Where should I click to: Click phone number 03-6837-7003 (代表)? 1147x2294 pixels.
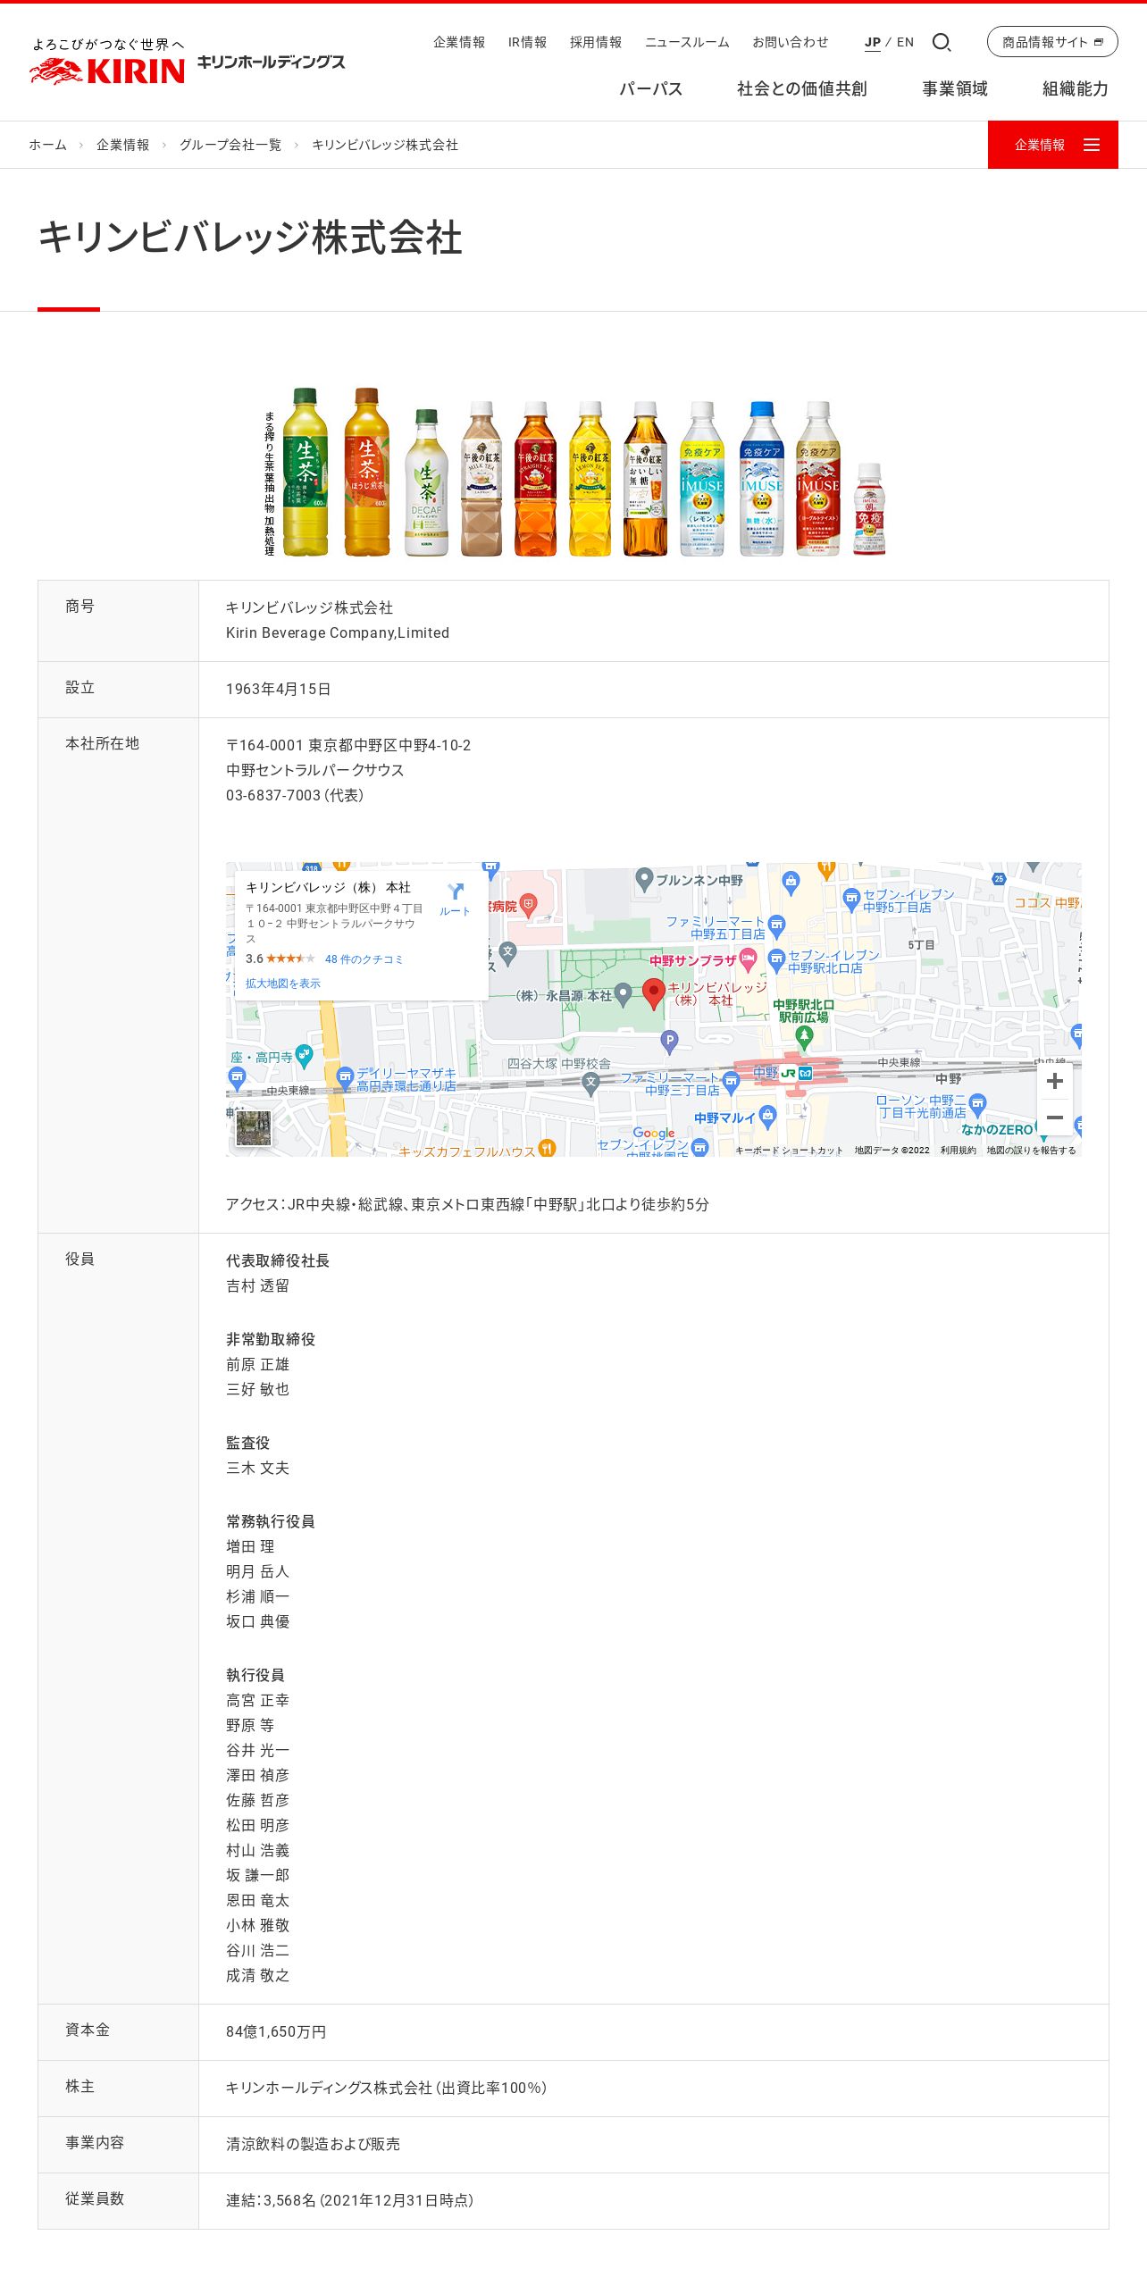(295, 795)
